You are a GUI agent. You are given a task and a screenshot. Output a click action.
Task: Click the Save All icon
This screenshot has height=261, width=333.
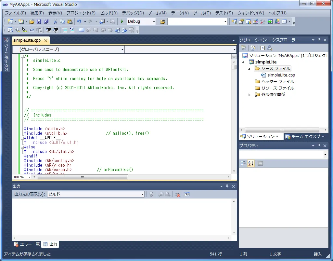click(x=46, y=21)
